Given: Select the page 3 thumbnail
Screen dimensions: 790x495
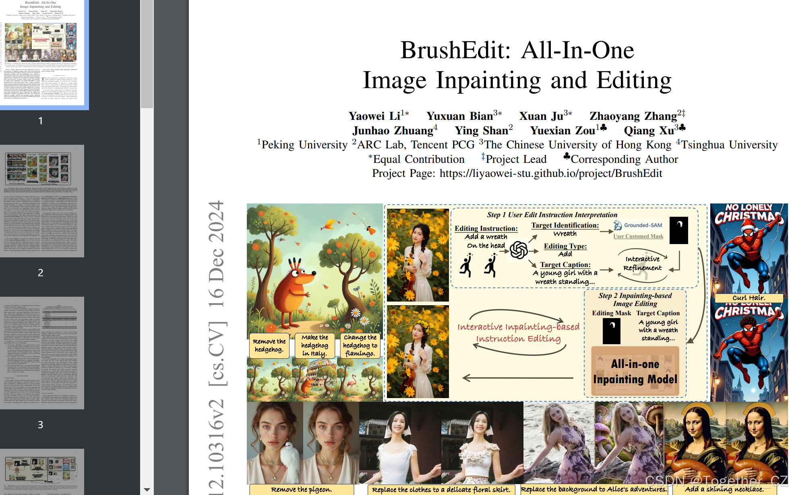Looking at the screenshot, I should pos(42,353).
